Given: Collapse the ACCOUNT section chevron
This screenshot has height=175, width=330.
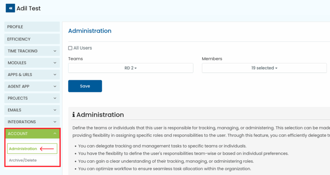Looking at the screenshot, I should coord(55,134).
